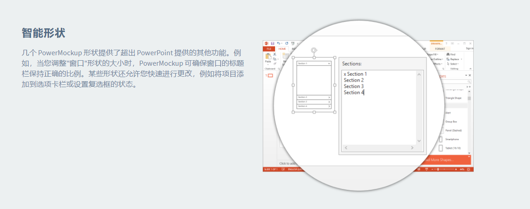Click the Help question mark icon
Viewport: 530px width, 209px height.
[x=446, y=43]
